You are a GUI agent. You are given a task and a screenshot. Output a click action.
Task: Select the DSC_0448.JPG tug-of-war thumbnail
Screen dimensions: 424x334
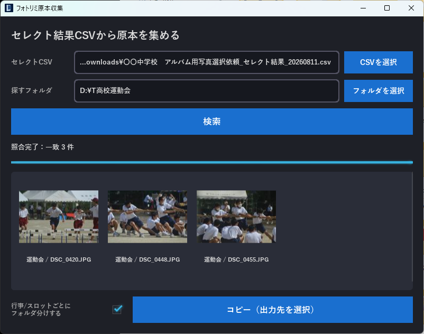coord(148,217)
